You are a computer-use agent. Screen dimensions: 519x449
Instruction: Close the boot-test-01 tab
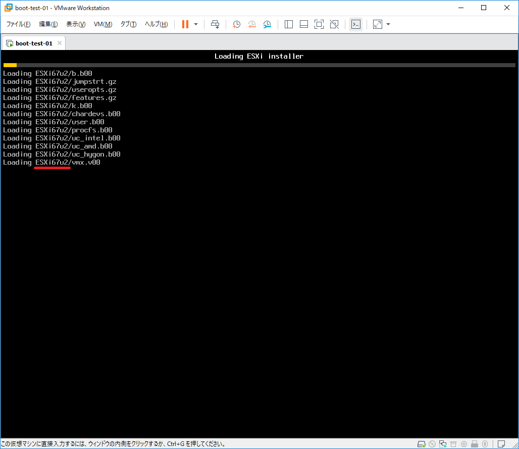pyautogui.click(x=60, y=43)
